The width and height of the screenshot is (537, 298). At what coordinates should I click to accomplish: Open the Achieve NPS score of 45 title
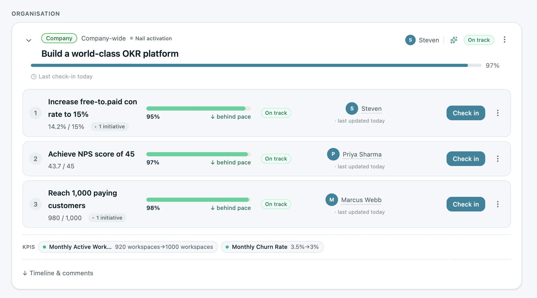pos(91,154)
